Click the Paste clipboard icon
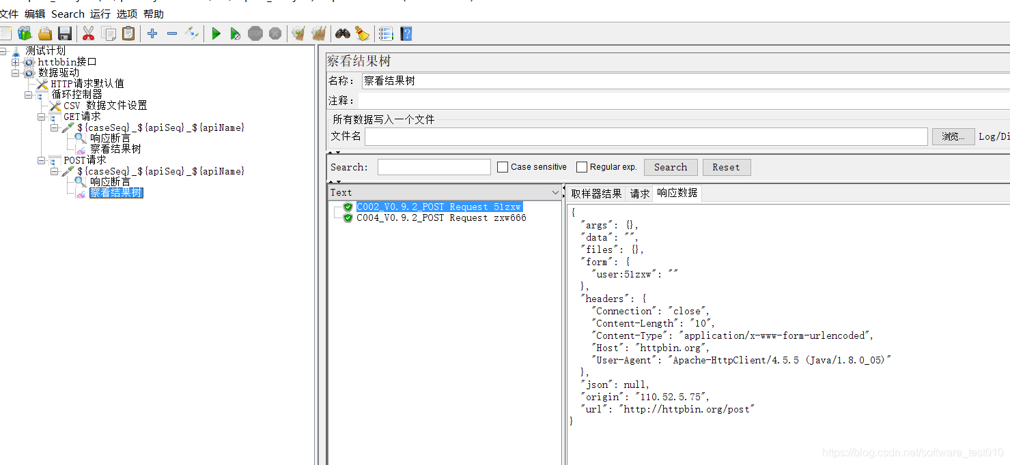This screenshot has height=465, width=1010. tap(128, 33)
